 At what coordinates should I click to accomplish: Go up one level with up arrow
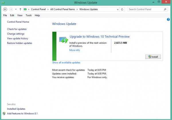[20, 9]
